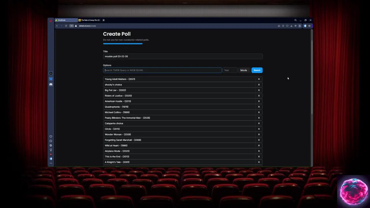
Task: Open Discord in the sidebar
Action: [x=51, y=84]
